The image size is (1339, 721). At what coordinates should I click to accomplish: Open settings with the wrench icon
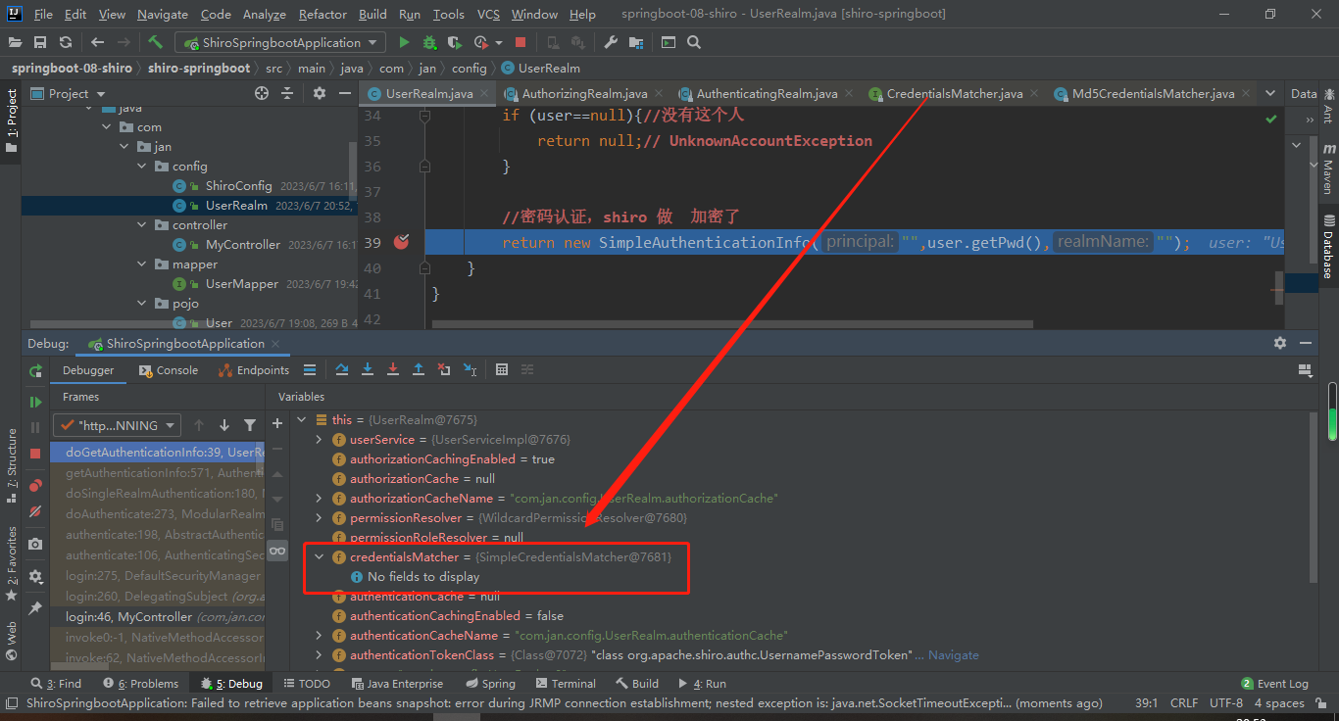tap(612, 42)
